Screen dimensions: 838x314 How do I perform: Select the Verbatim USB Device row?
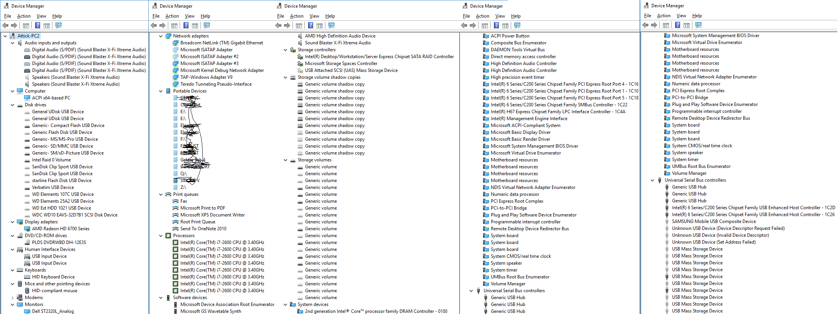53,187
